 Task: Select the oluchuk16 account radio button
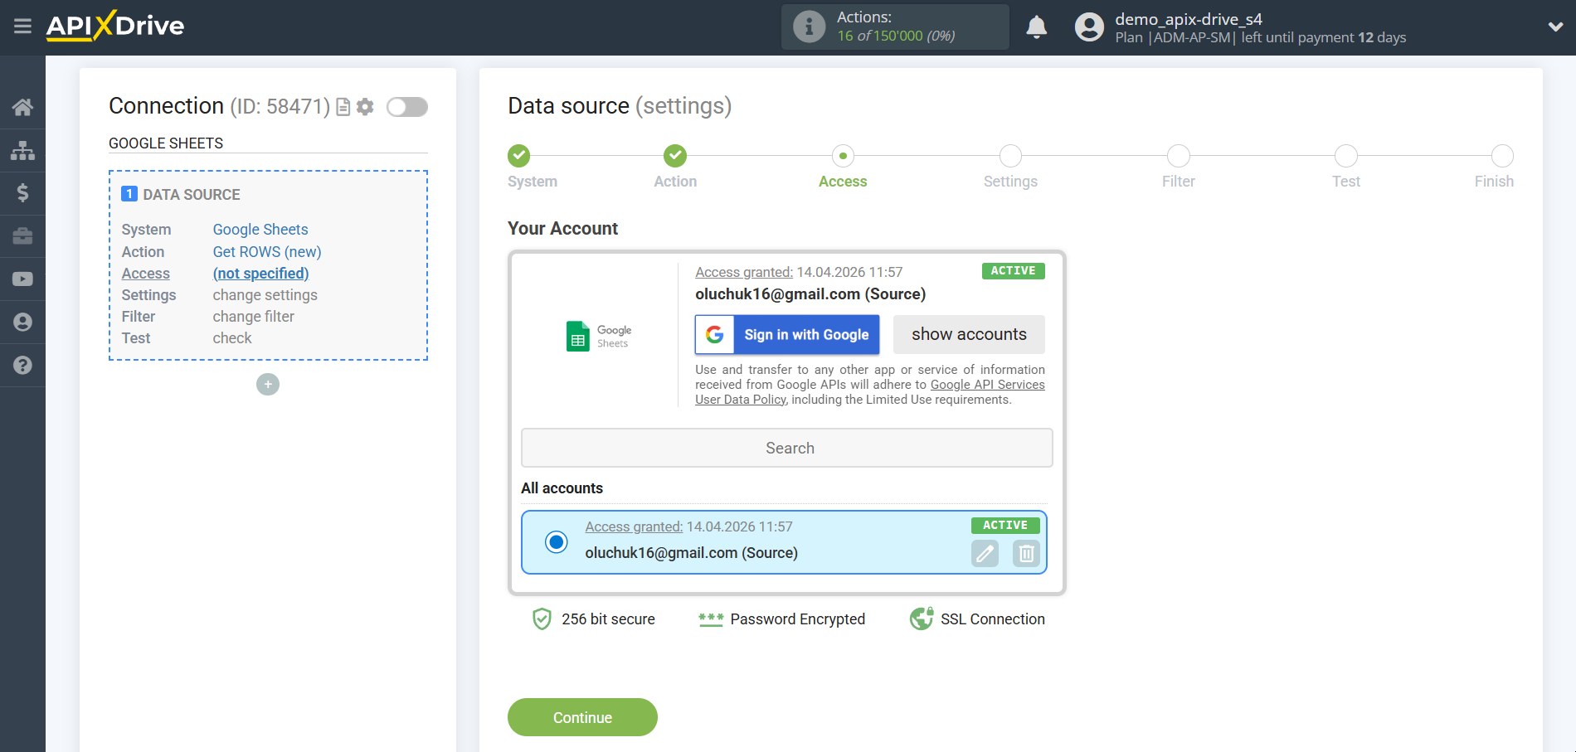tap(555, 542)
